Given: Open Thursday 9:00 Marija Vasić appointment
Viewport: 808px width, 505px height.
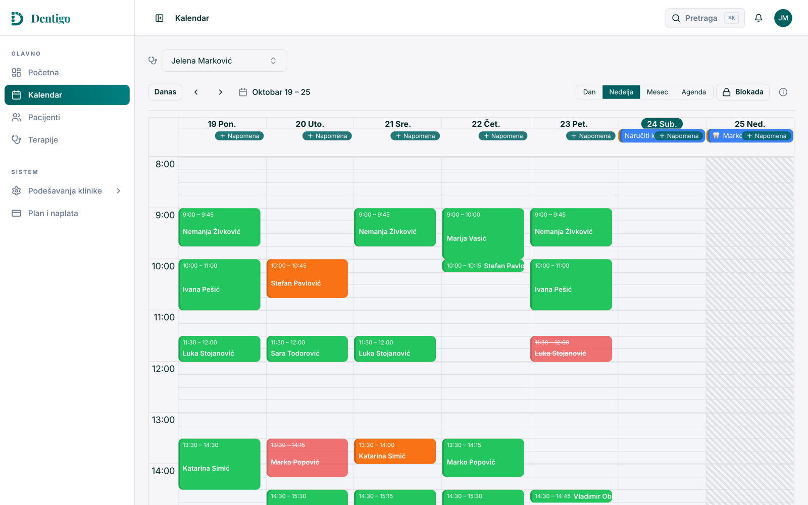Looking at the screenshot, I should click(483, 234).
